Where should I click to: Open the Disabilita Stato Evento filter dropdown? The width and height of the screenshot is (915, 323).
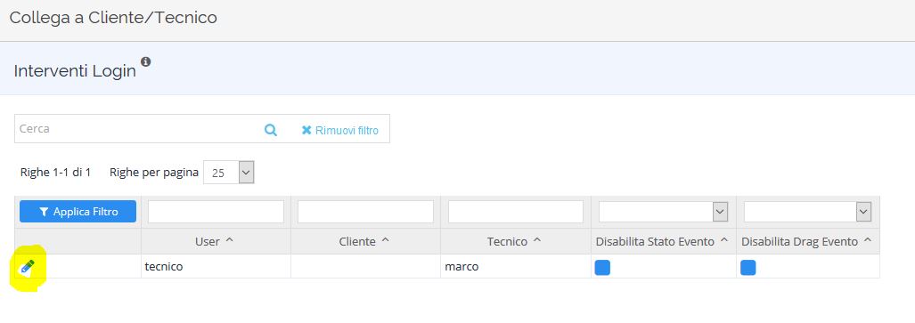tap(664, 212)
